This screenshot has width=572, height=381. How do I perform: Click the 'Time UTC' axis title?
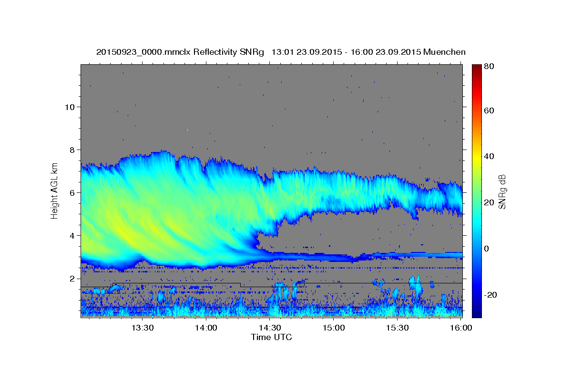[271, 337]
